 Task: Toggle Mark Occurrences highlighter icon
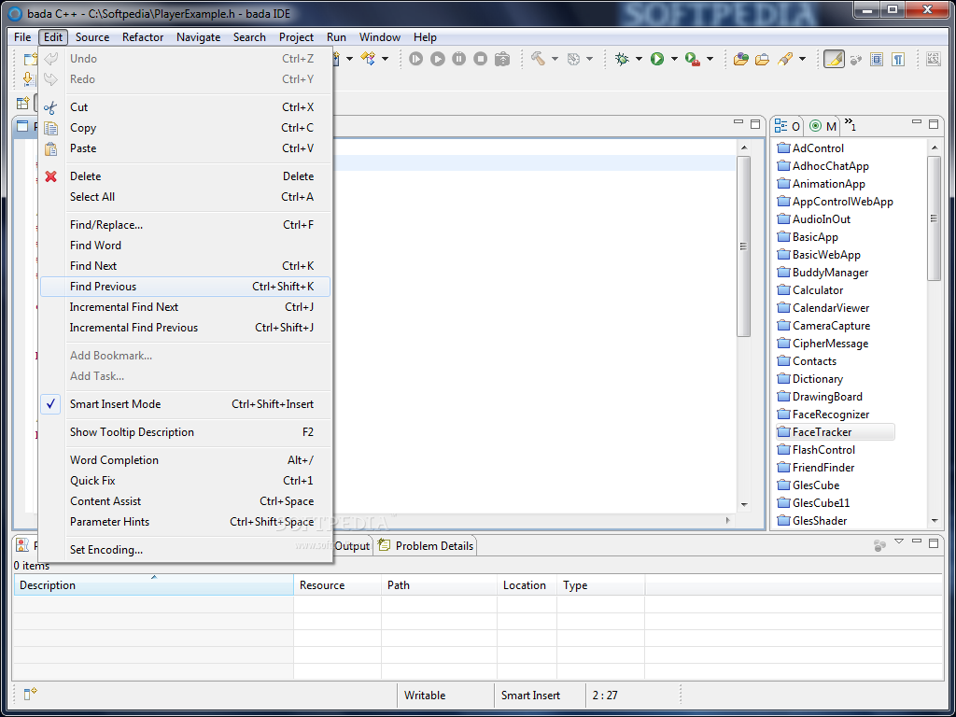tap(834, 59)
